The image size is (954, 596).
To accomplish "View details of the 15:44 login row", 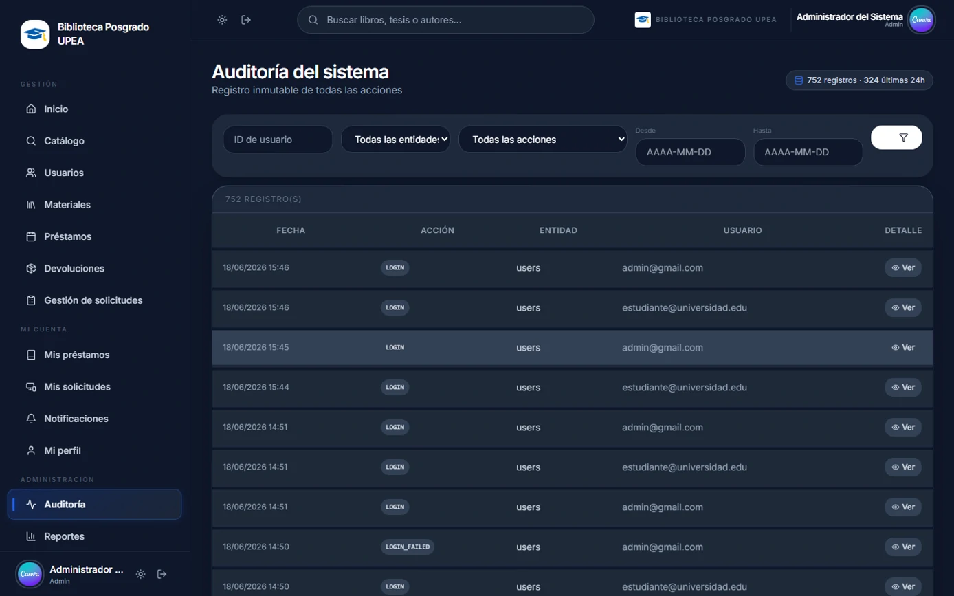I will pyautogui.click(x=903, y=388).
